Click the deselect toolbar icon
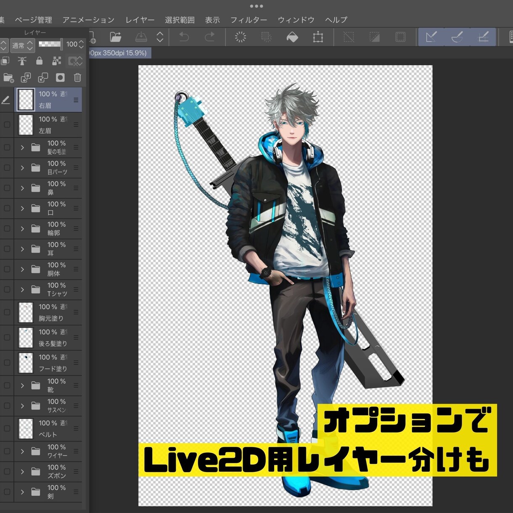The height and width of the screenshot is (513, 513). (349, 37)
